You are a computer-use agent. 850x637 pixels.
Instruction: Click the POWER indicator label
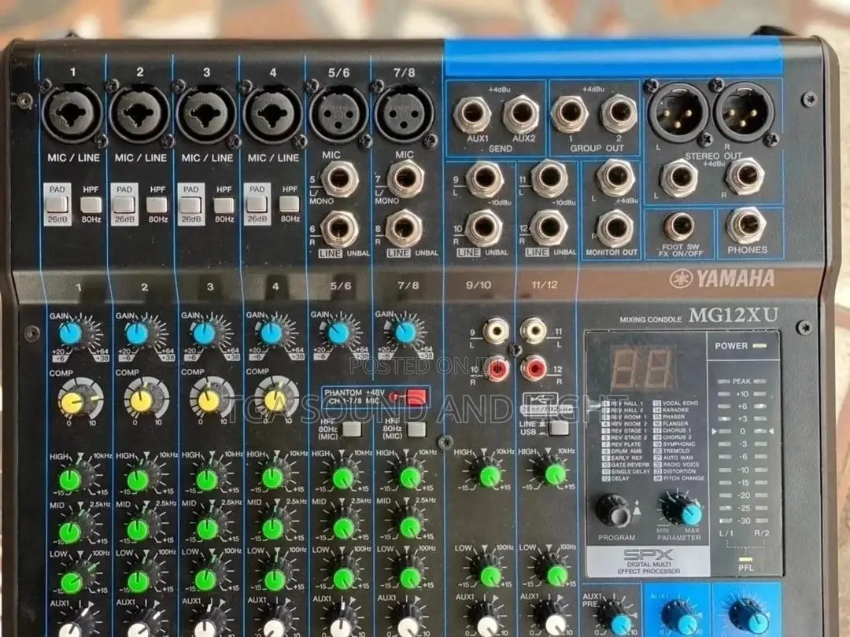click(x=730, y=345)
